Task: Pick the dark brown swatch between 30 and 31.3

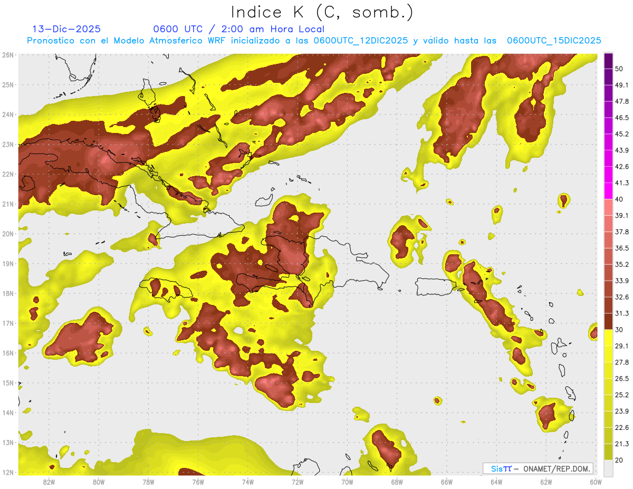Action: point(608,321)
